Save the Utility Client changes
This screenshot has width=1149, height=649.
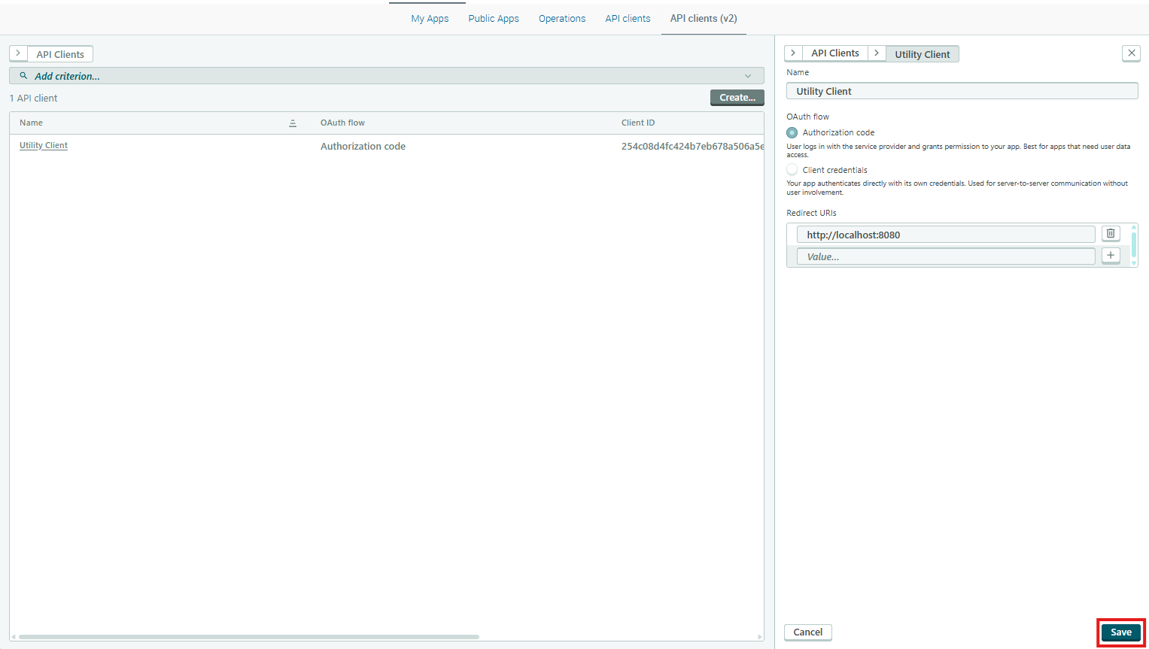(x=1120, y=632)
